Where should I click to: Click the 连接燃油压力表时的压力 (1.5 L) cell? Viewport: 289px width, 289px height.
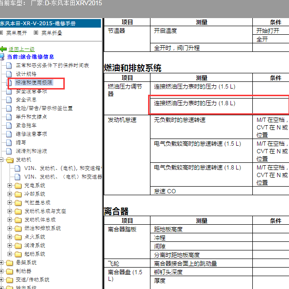[201, 90]
